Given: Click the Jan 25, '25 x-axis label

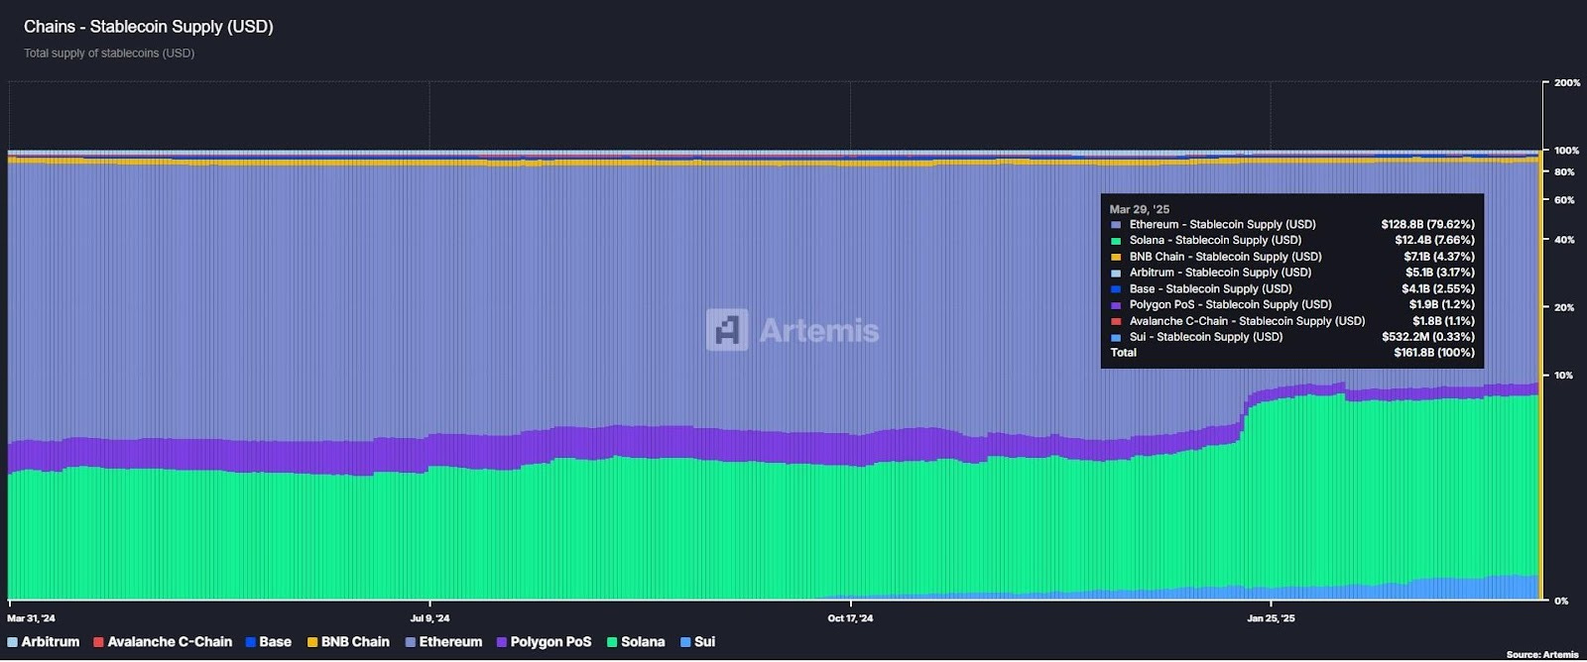Looking at the screenshot, I should click(x=1271, y=618).
